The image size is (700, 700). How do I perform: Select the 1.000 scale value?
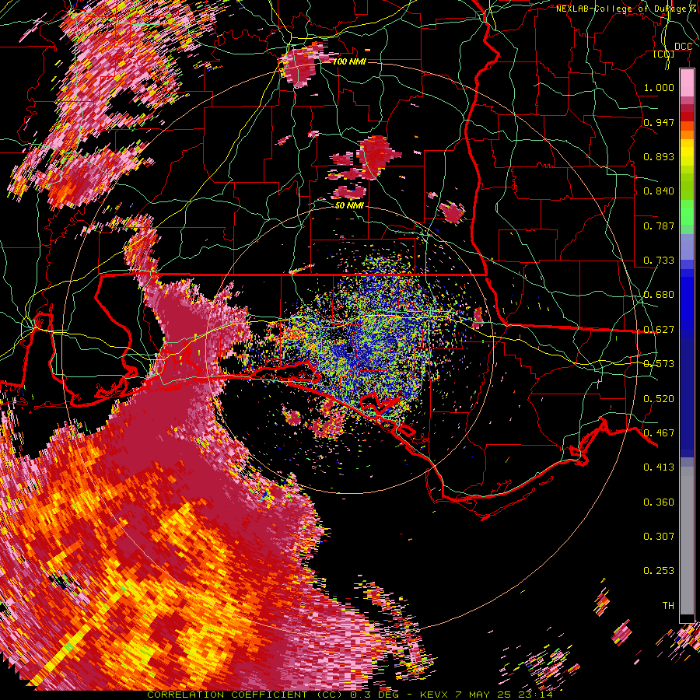[659, 87]
